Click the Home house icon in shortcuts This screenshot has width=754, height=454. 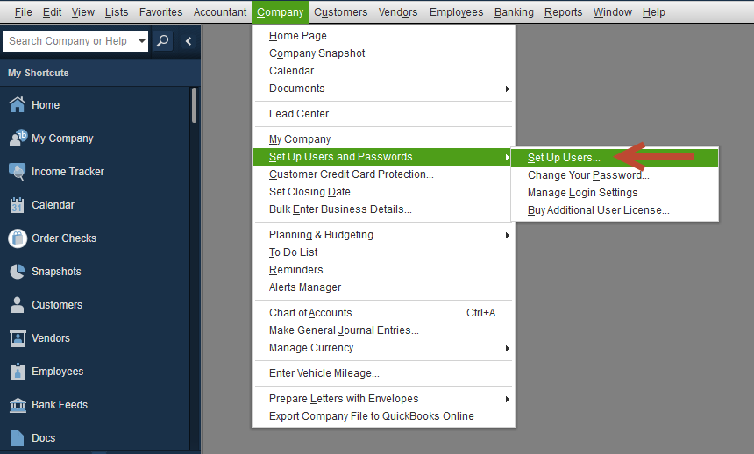[18, 104]
